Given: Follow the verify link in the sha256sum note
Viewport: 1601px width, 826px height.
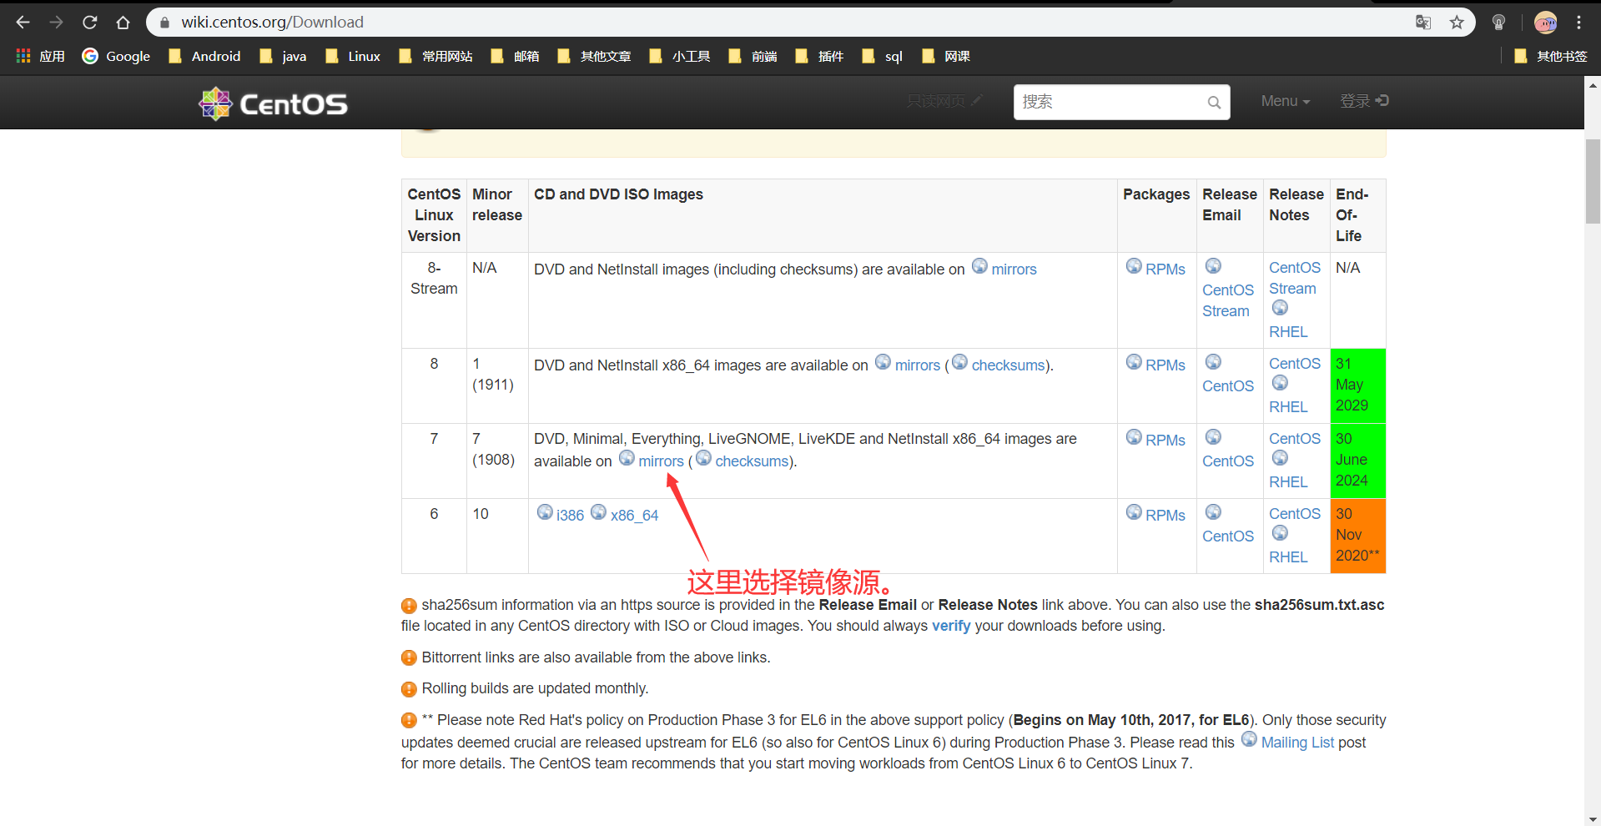Looking at the screenshot, I should [x=951, y=626].
